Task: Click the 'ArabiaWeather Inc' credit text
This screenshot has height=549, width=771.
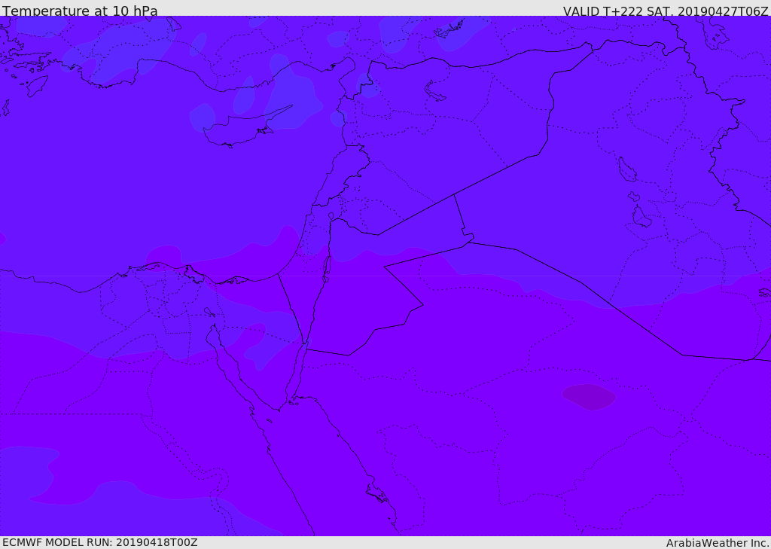Action: coord(718,543)
